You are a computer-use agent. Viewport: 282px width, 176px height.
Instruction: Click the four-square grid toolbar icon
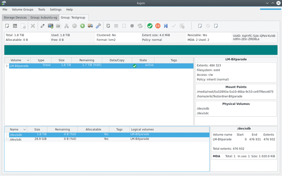click(15, 26)
